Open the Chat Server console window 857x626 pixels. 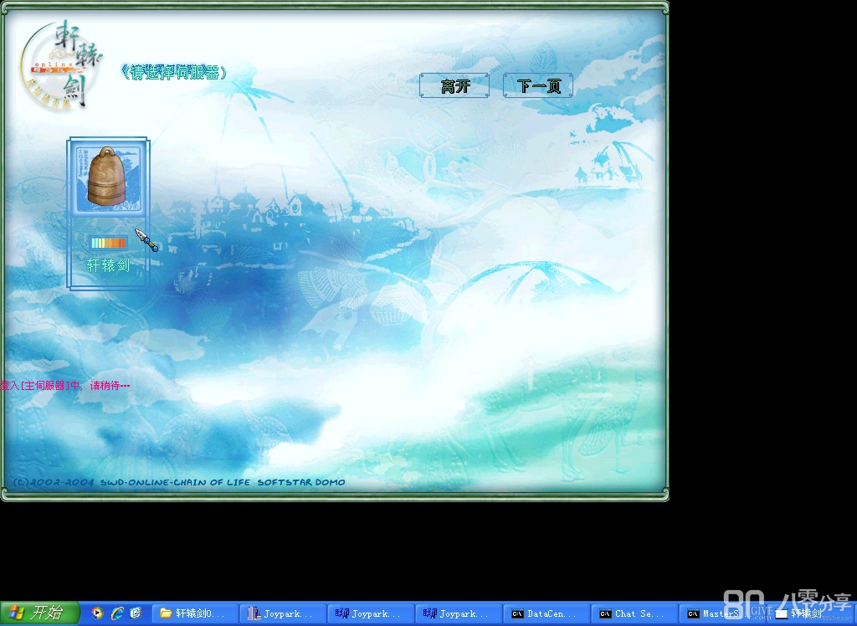pos(634,613)
